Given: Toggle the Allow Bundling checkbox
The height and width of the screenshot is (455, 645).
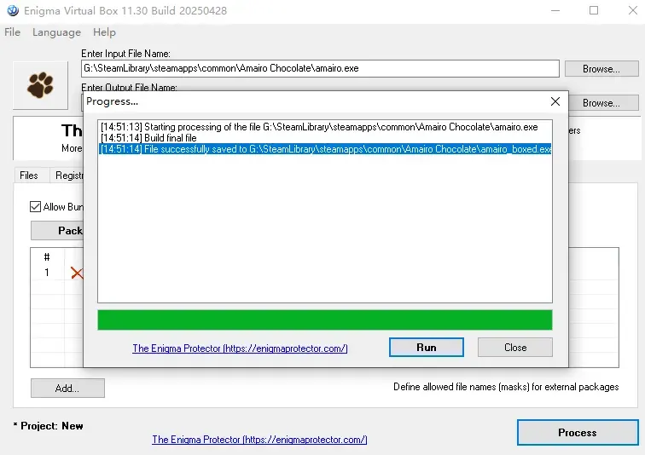Looking at the screenshot, I should coord(35,206).
